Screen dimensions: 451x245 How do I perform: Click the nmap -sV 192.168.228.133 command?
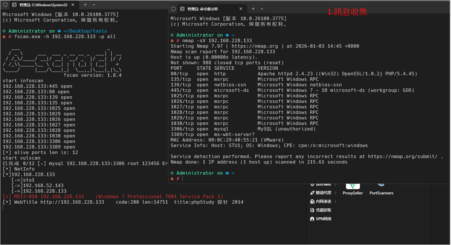pos(217,41)
